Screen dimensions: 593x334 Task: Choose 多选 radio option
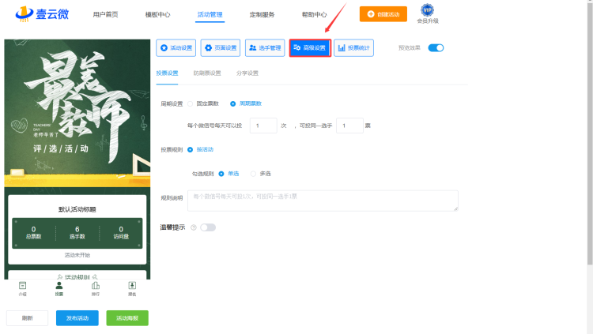[253, 174]
